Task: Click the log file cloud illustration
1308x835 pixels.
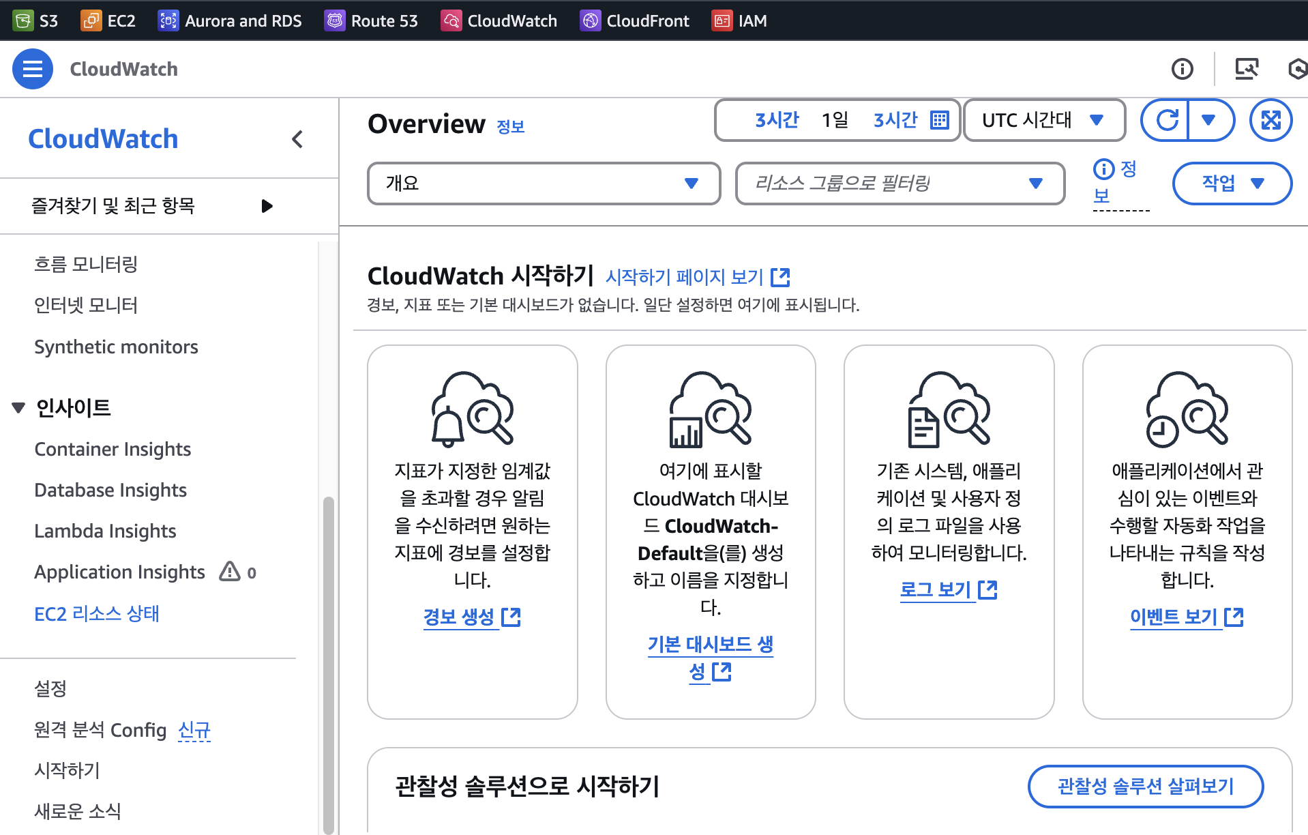Action: [x=949, y=409]
